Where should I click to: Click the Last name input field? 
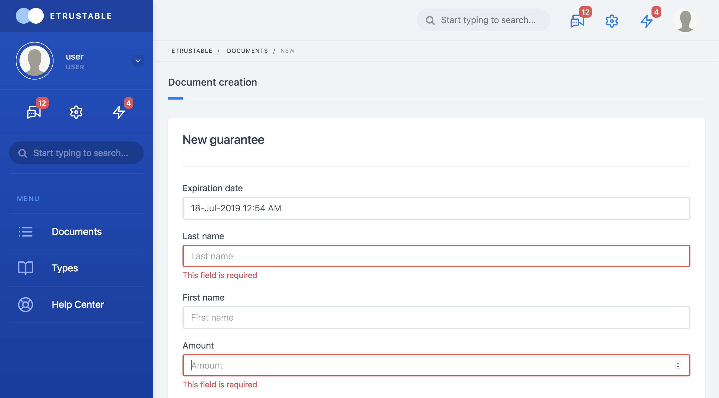click(436, 256)
